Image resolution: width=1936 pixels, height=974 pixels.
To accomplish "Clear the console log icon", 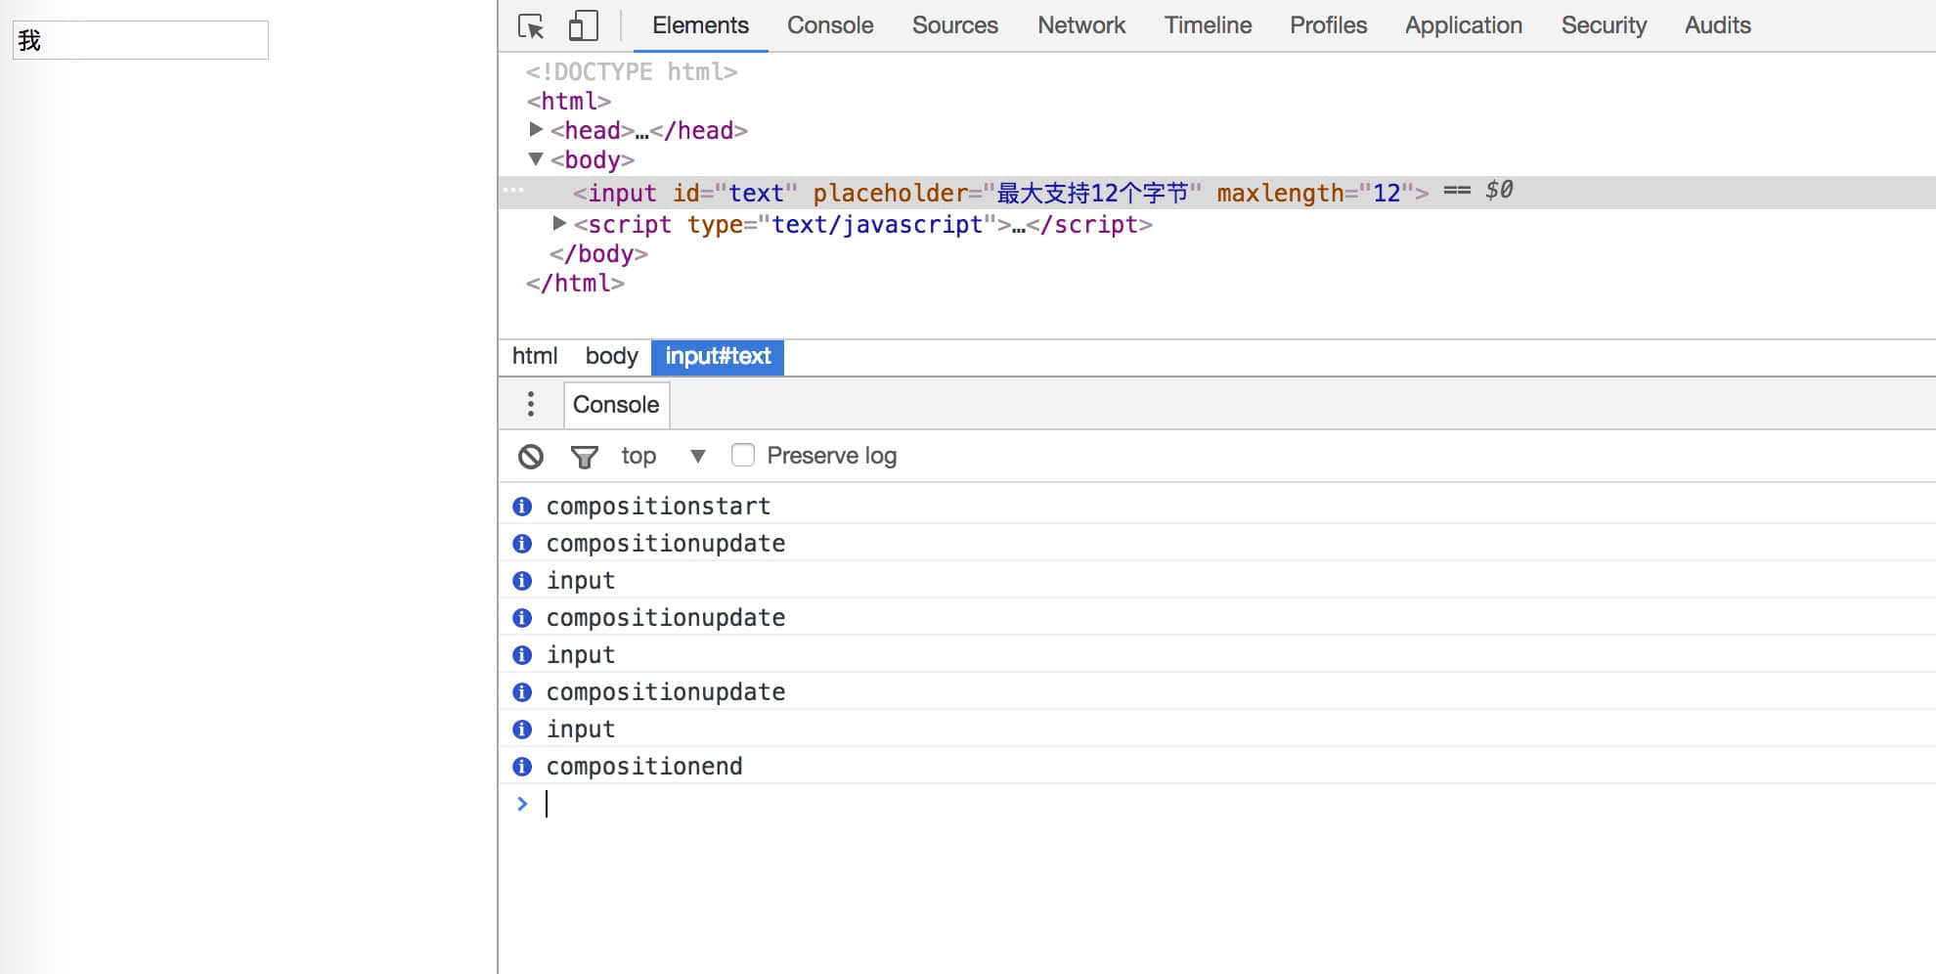I will pyautogui.click(x=531, y=457).
